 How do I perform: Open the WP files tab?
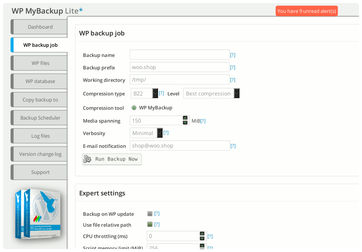click(x=39, y=63)
